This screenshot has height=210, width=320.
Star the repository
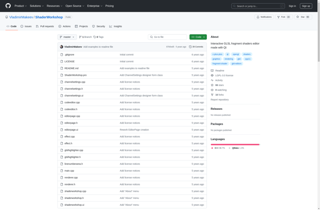click(303, 17)
